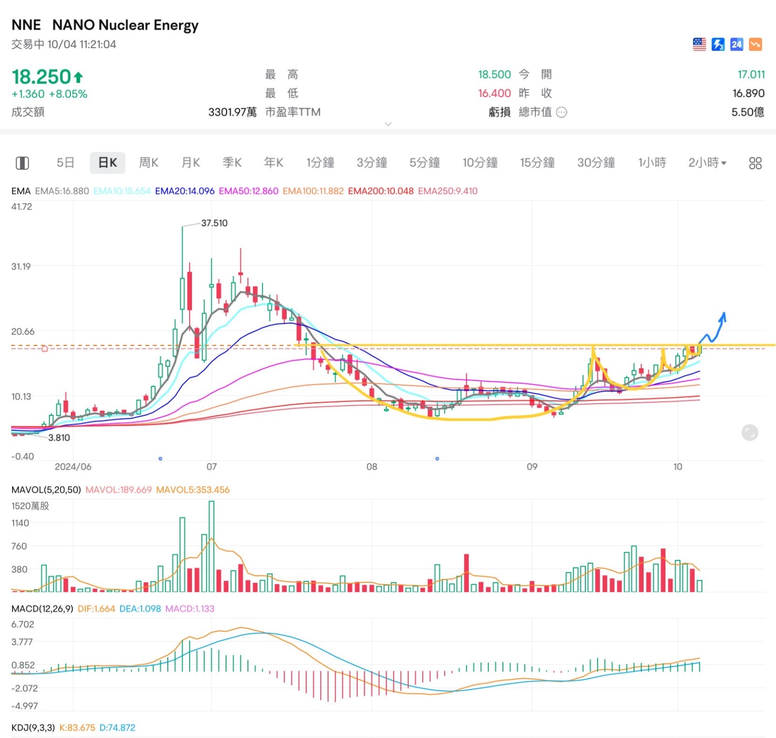Click the total market cap info icon
This screenshot has width=776, height=738.
coord(561,113)
